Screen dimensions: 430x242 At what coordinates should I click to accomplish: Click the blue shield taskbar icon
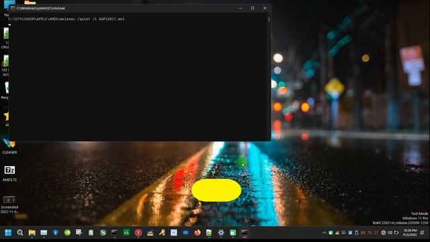(x=55, y=233)
